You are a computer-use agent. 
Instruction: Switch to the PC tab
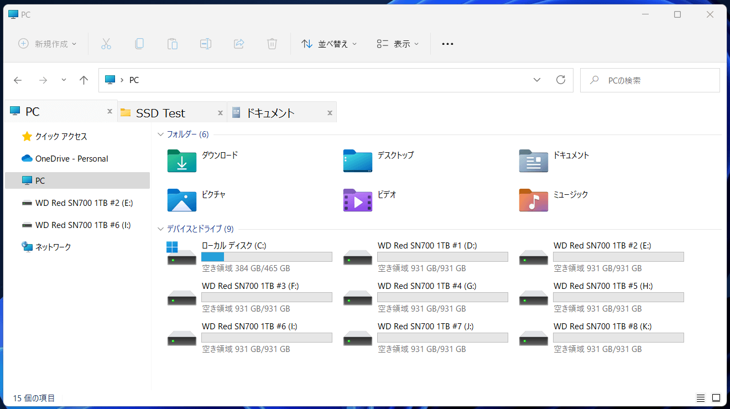pyautogui.click(x=61, y=112)
